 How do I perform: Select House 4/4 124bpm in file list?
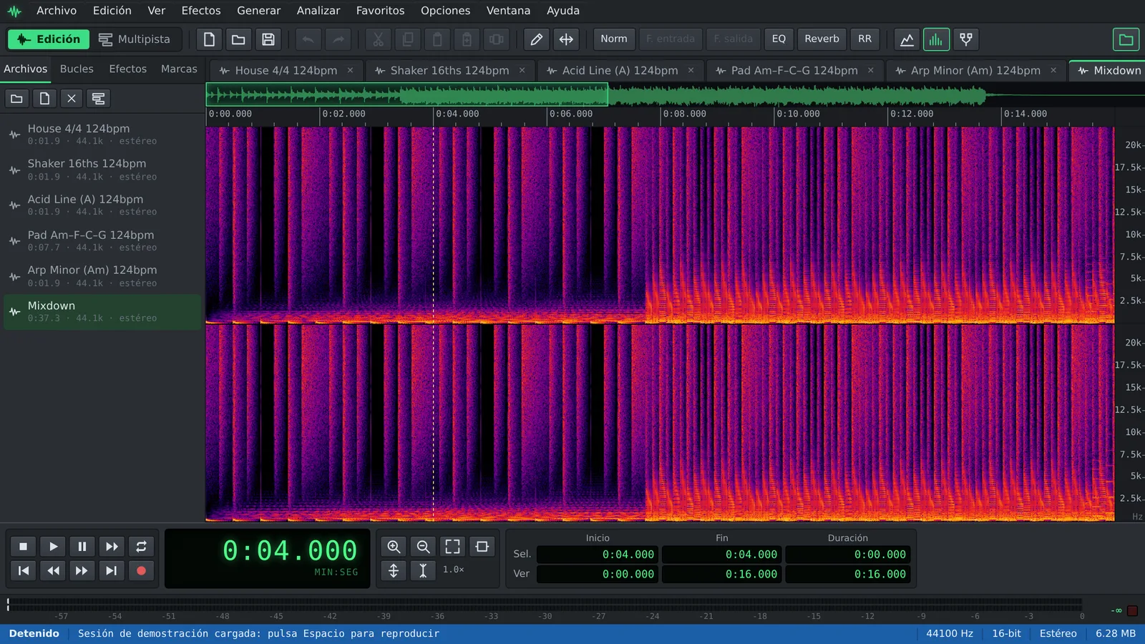[102, 134]
